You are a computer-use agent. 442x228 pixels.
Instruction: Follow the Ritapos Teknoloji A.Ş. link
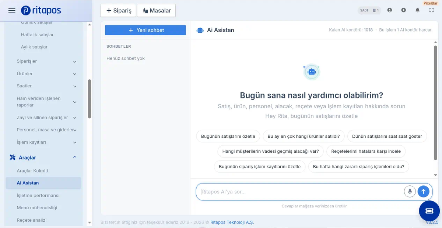[232, 222]
